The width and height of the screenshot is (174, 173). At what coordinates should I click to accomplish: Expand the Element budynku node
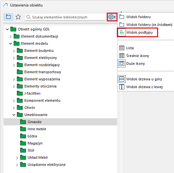pos(14,51)
